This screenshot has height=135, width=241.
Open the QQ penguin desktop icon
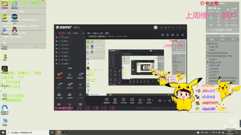point(14,31)
